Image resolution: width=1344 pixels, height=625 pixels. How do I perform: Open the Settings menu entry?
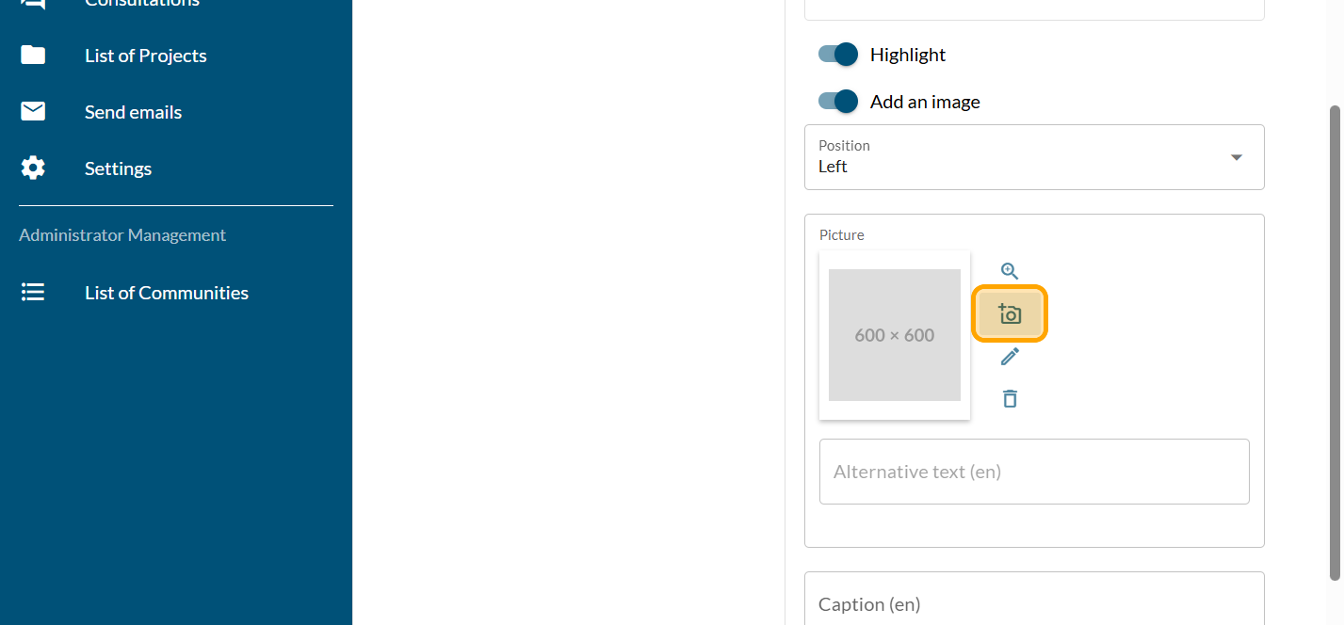(118, 168)
